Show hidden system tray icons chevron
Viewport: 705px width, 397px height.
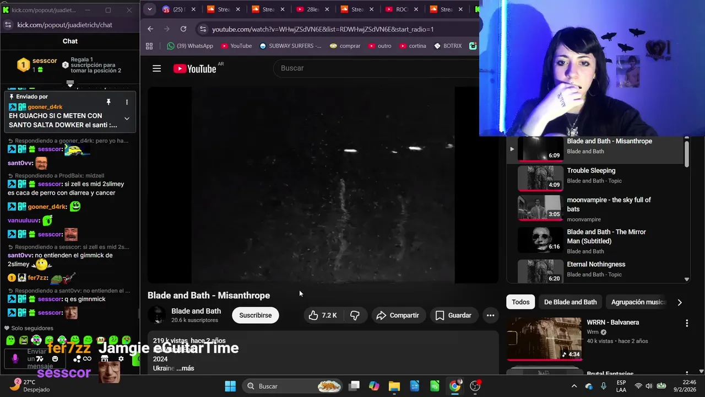[x=574, y=386]
